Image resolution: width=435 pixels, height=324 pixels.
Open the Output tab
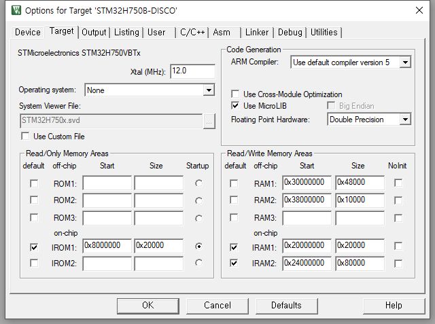click(94, 32)
